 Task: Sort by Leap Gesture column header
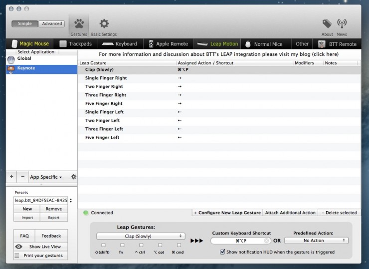127,63
